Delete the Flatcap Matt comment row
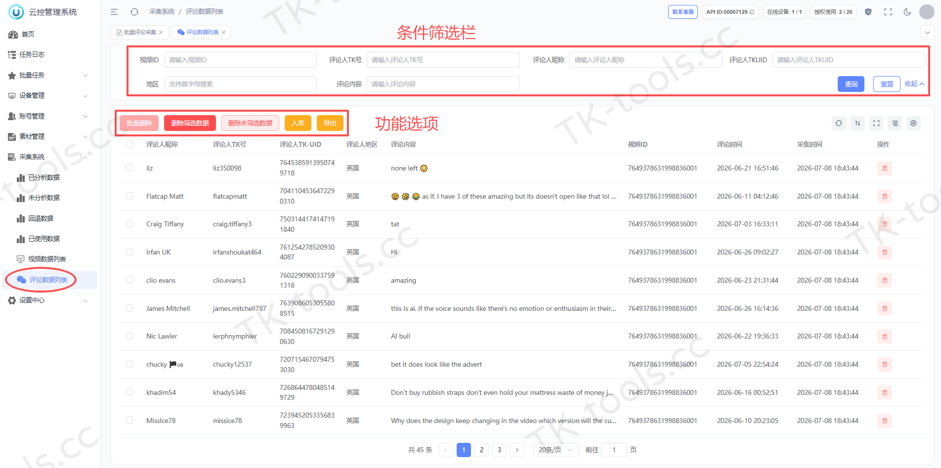This screenshot has width=941, height=468. (x=885, y=197)
